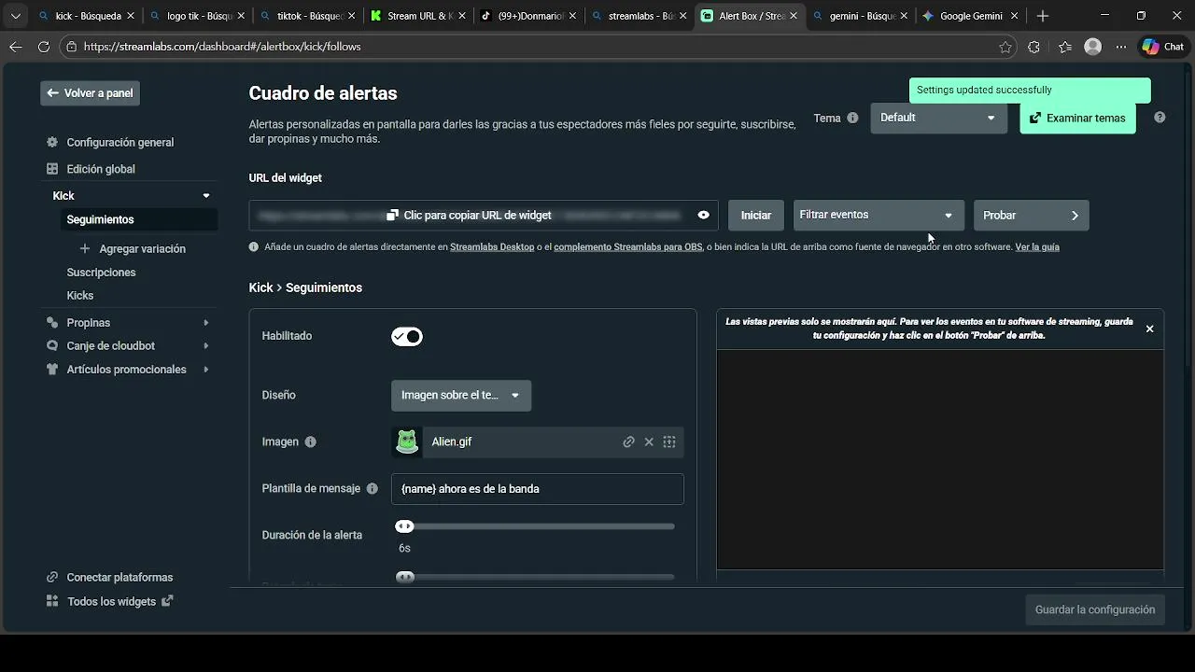Open Suscripciones under Kick
The height and width of the screenshot is (672, 1195).
(x=101, y=273)
